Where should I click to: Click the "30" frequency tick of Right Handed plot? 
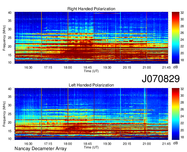tap(10, 29)
